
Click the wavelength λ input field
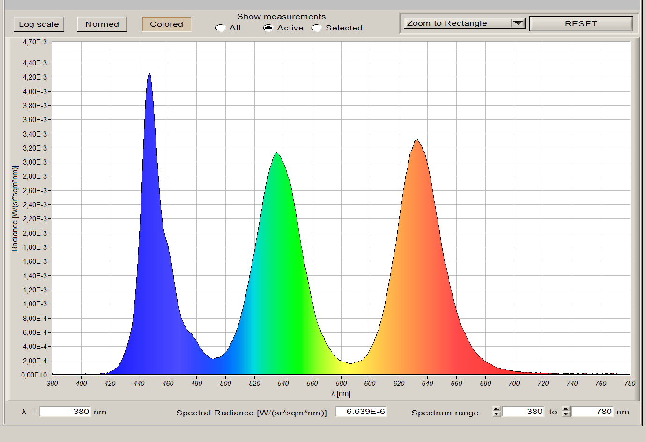tap(65, 412)
